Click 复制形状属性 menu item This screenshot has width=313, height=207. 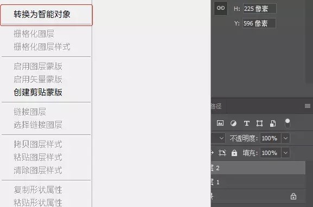[x=38, y=190]
